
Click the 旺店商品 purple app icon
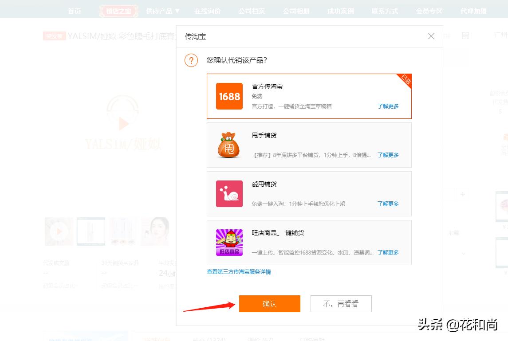(229, 243)
